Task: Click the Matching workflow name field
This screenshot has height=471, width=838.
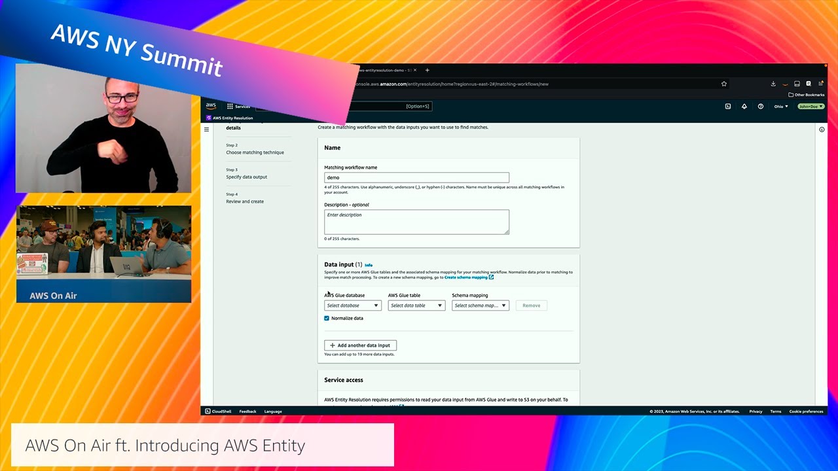Action: pyautogui.click(x=416, y=177)
